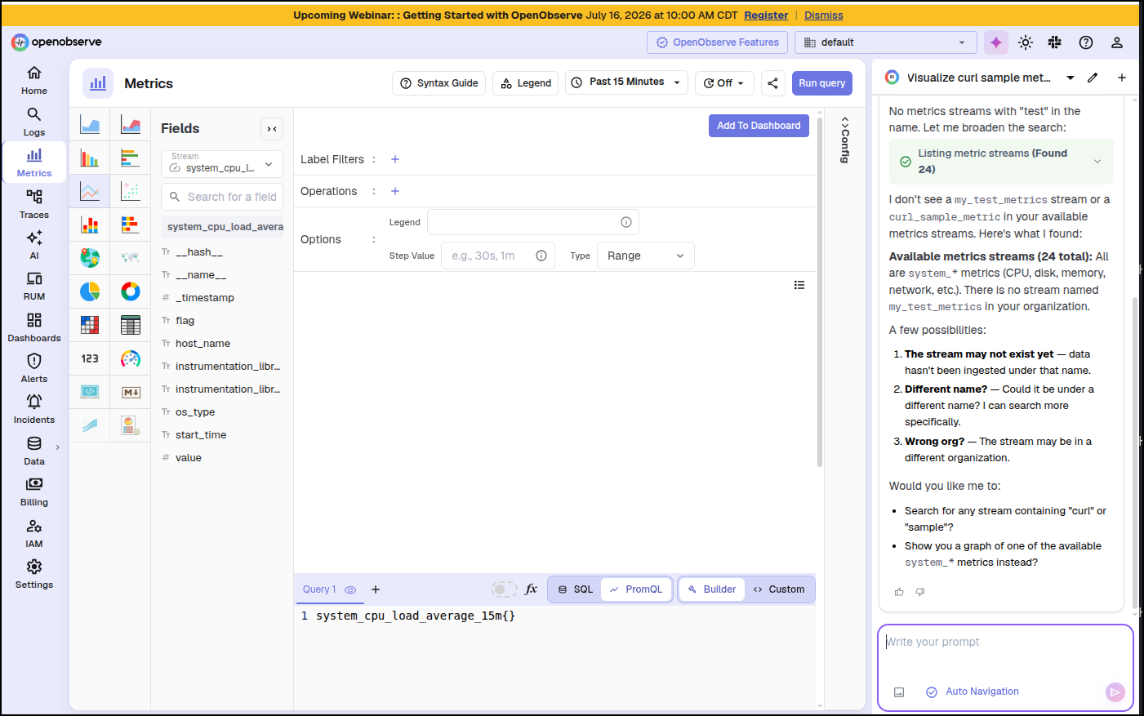Open Alerts in the sidebar
The height and width of the screenshot is (716, 1144).
tap(34, 368)
